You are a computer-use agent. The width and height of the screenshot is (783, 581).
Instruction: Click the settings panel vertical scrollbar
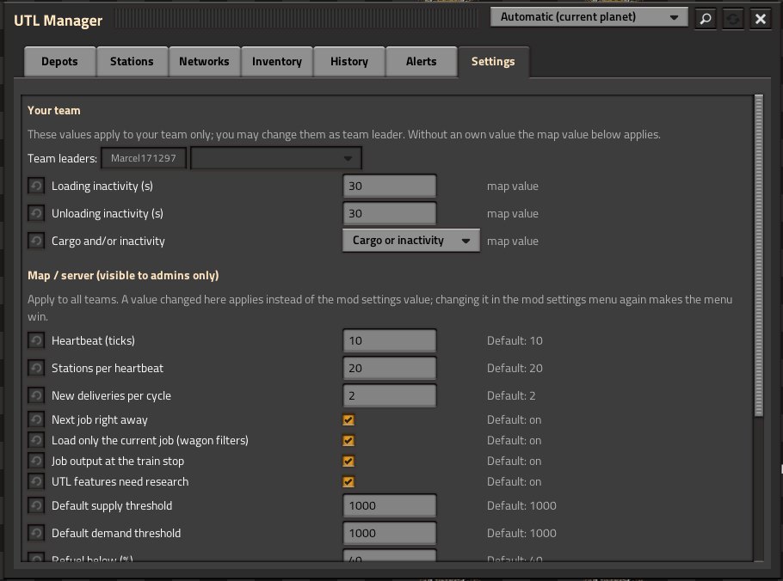[x=759, y=255]
